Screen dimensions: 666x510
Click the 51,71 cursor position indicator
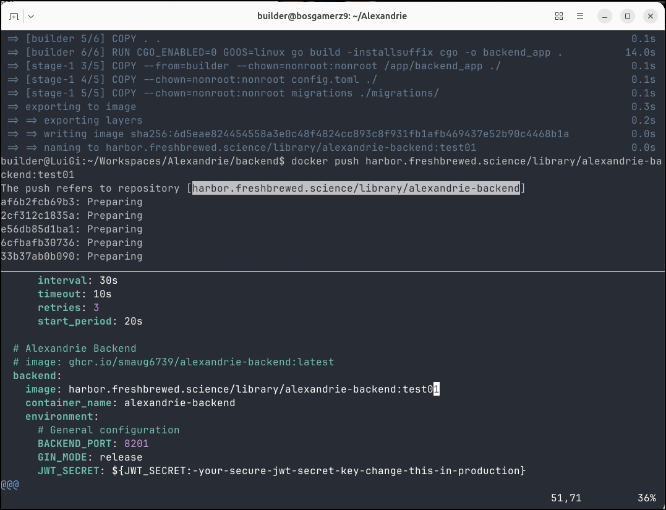click(x=566, y=498)
